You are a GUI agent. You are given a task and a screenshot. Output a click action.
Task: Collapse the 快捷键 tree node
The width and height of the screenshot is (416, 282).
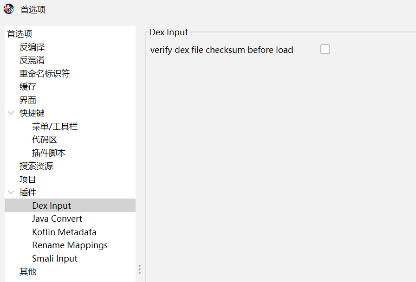pos(11,113)
